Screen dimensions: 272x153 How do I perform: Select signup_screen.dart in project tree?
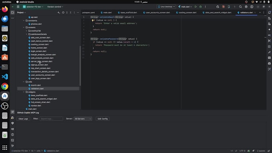39,65
